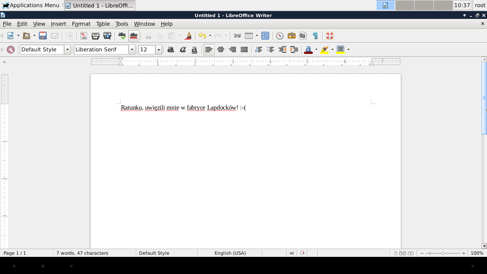Click English (USA) language in status bar
487x274 pixels.
[230, 253]
